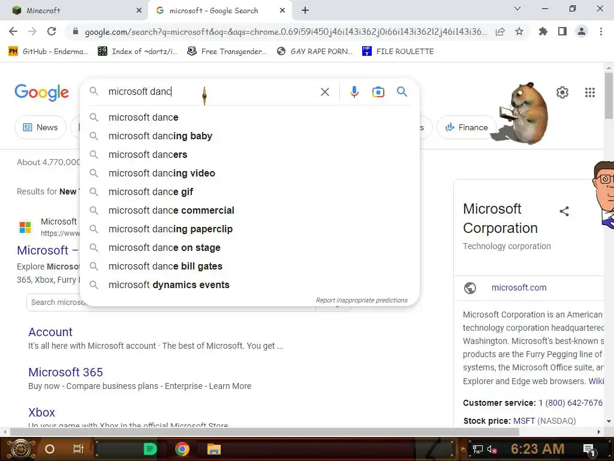The image size is (614, 461).
Task: Open Google quick settings gear
Action: click(562, 92)
